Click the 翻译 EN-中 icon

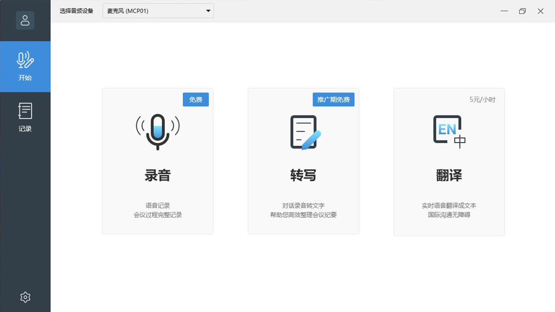(x=450, y=131)
